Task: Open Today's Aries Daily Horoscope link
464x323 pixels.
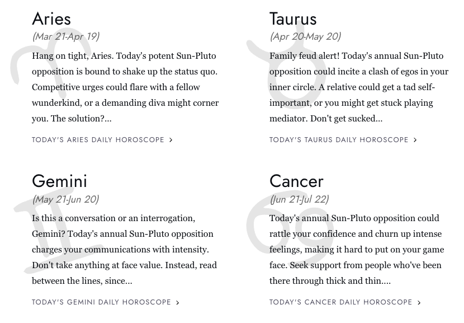Action: (x=102, y=140)
